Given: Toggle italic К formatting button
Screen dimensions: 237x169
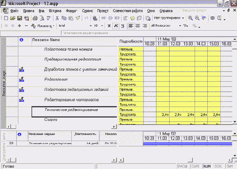Looking at the screenshot, I should point(116,26).
